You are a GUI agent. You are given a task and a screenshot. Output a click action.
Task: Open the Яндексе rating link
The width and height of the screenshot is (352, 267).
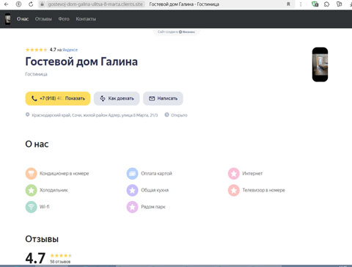click(70, 50)
